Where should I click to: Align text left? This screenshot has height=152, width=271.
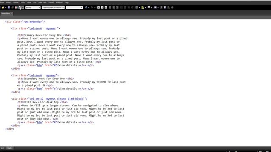point(110,8)
